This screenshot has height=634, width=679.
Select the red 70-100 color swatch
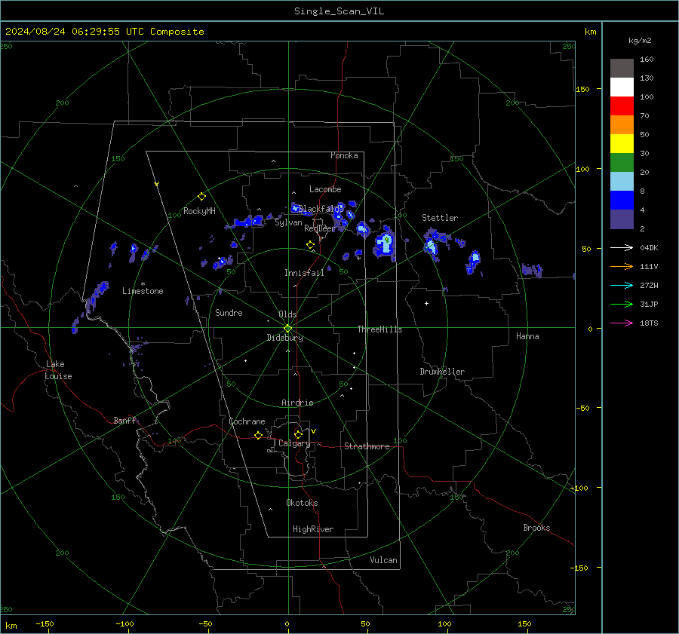pyautogui.click(x=622, y=106)
